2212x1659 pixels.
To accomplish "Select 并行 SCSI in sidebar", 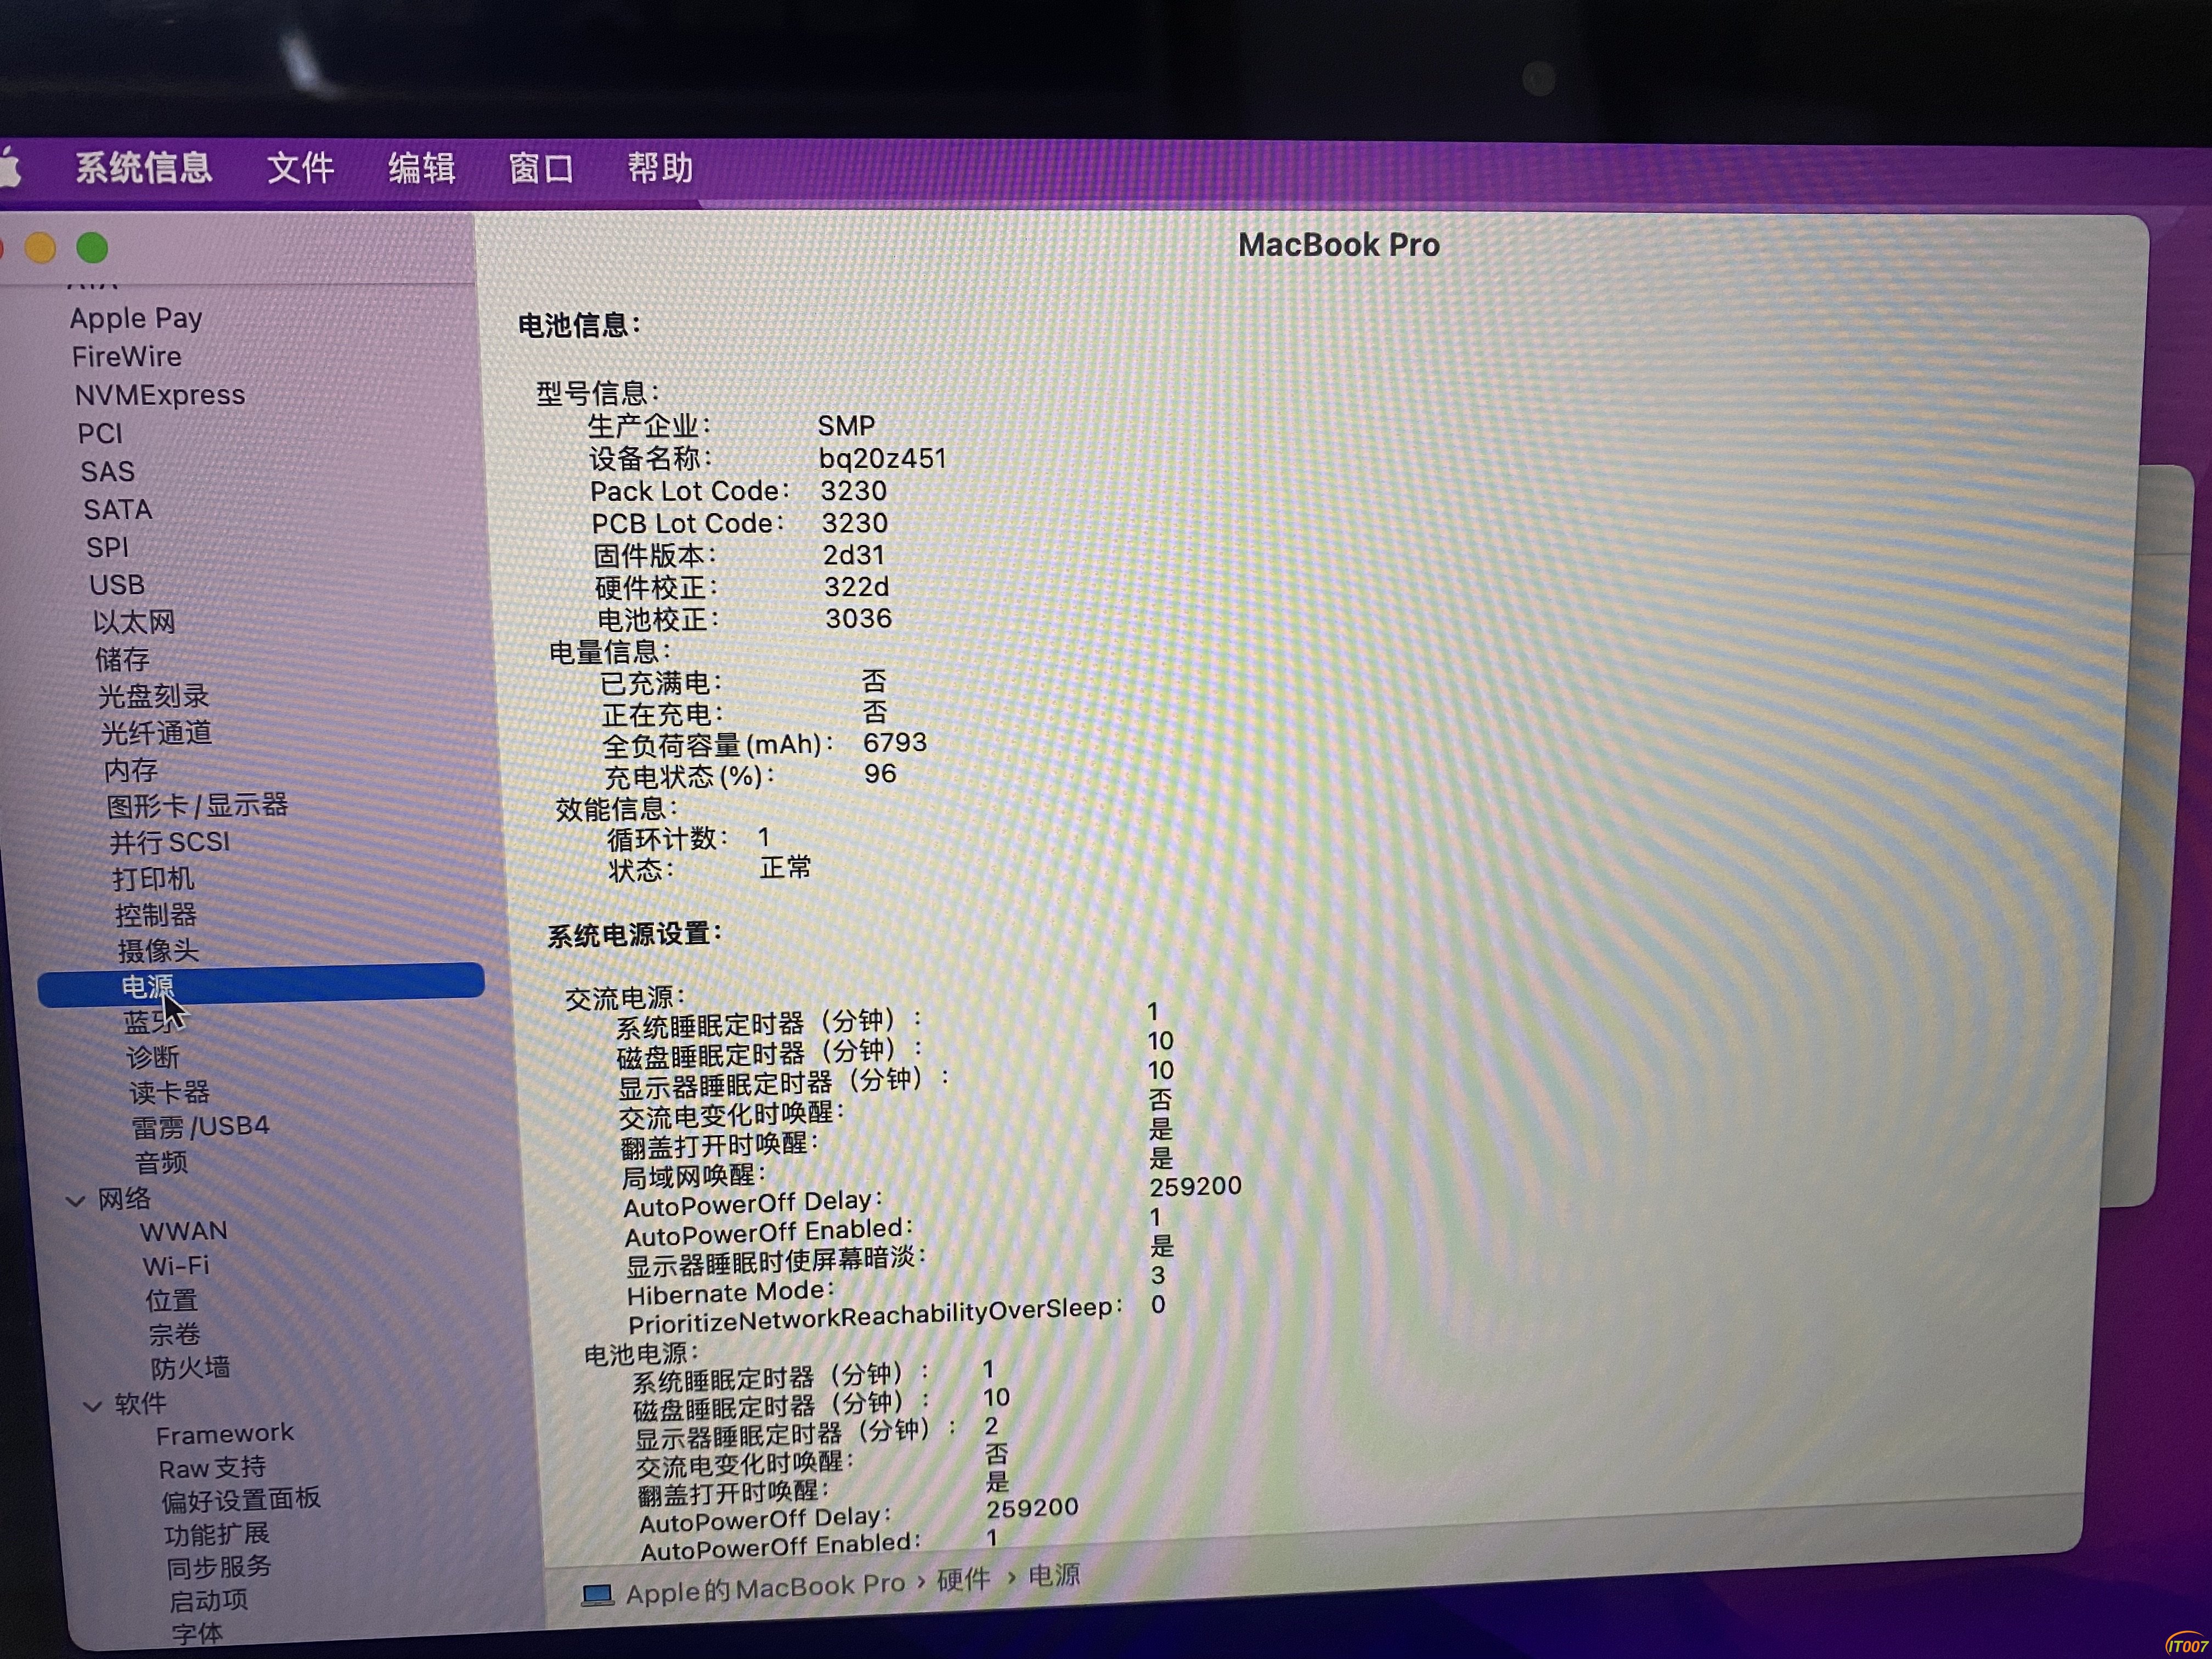I will point(170,842).
